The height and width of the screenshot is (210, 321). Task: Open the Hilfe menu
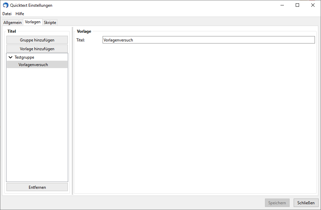tap(20, 14)
